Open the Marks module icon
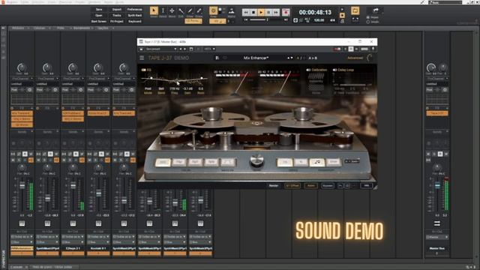Screen dimensions: 480x270 pyautogui.click(x=232, y=11)
